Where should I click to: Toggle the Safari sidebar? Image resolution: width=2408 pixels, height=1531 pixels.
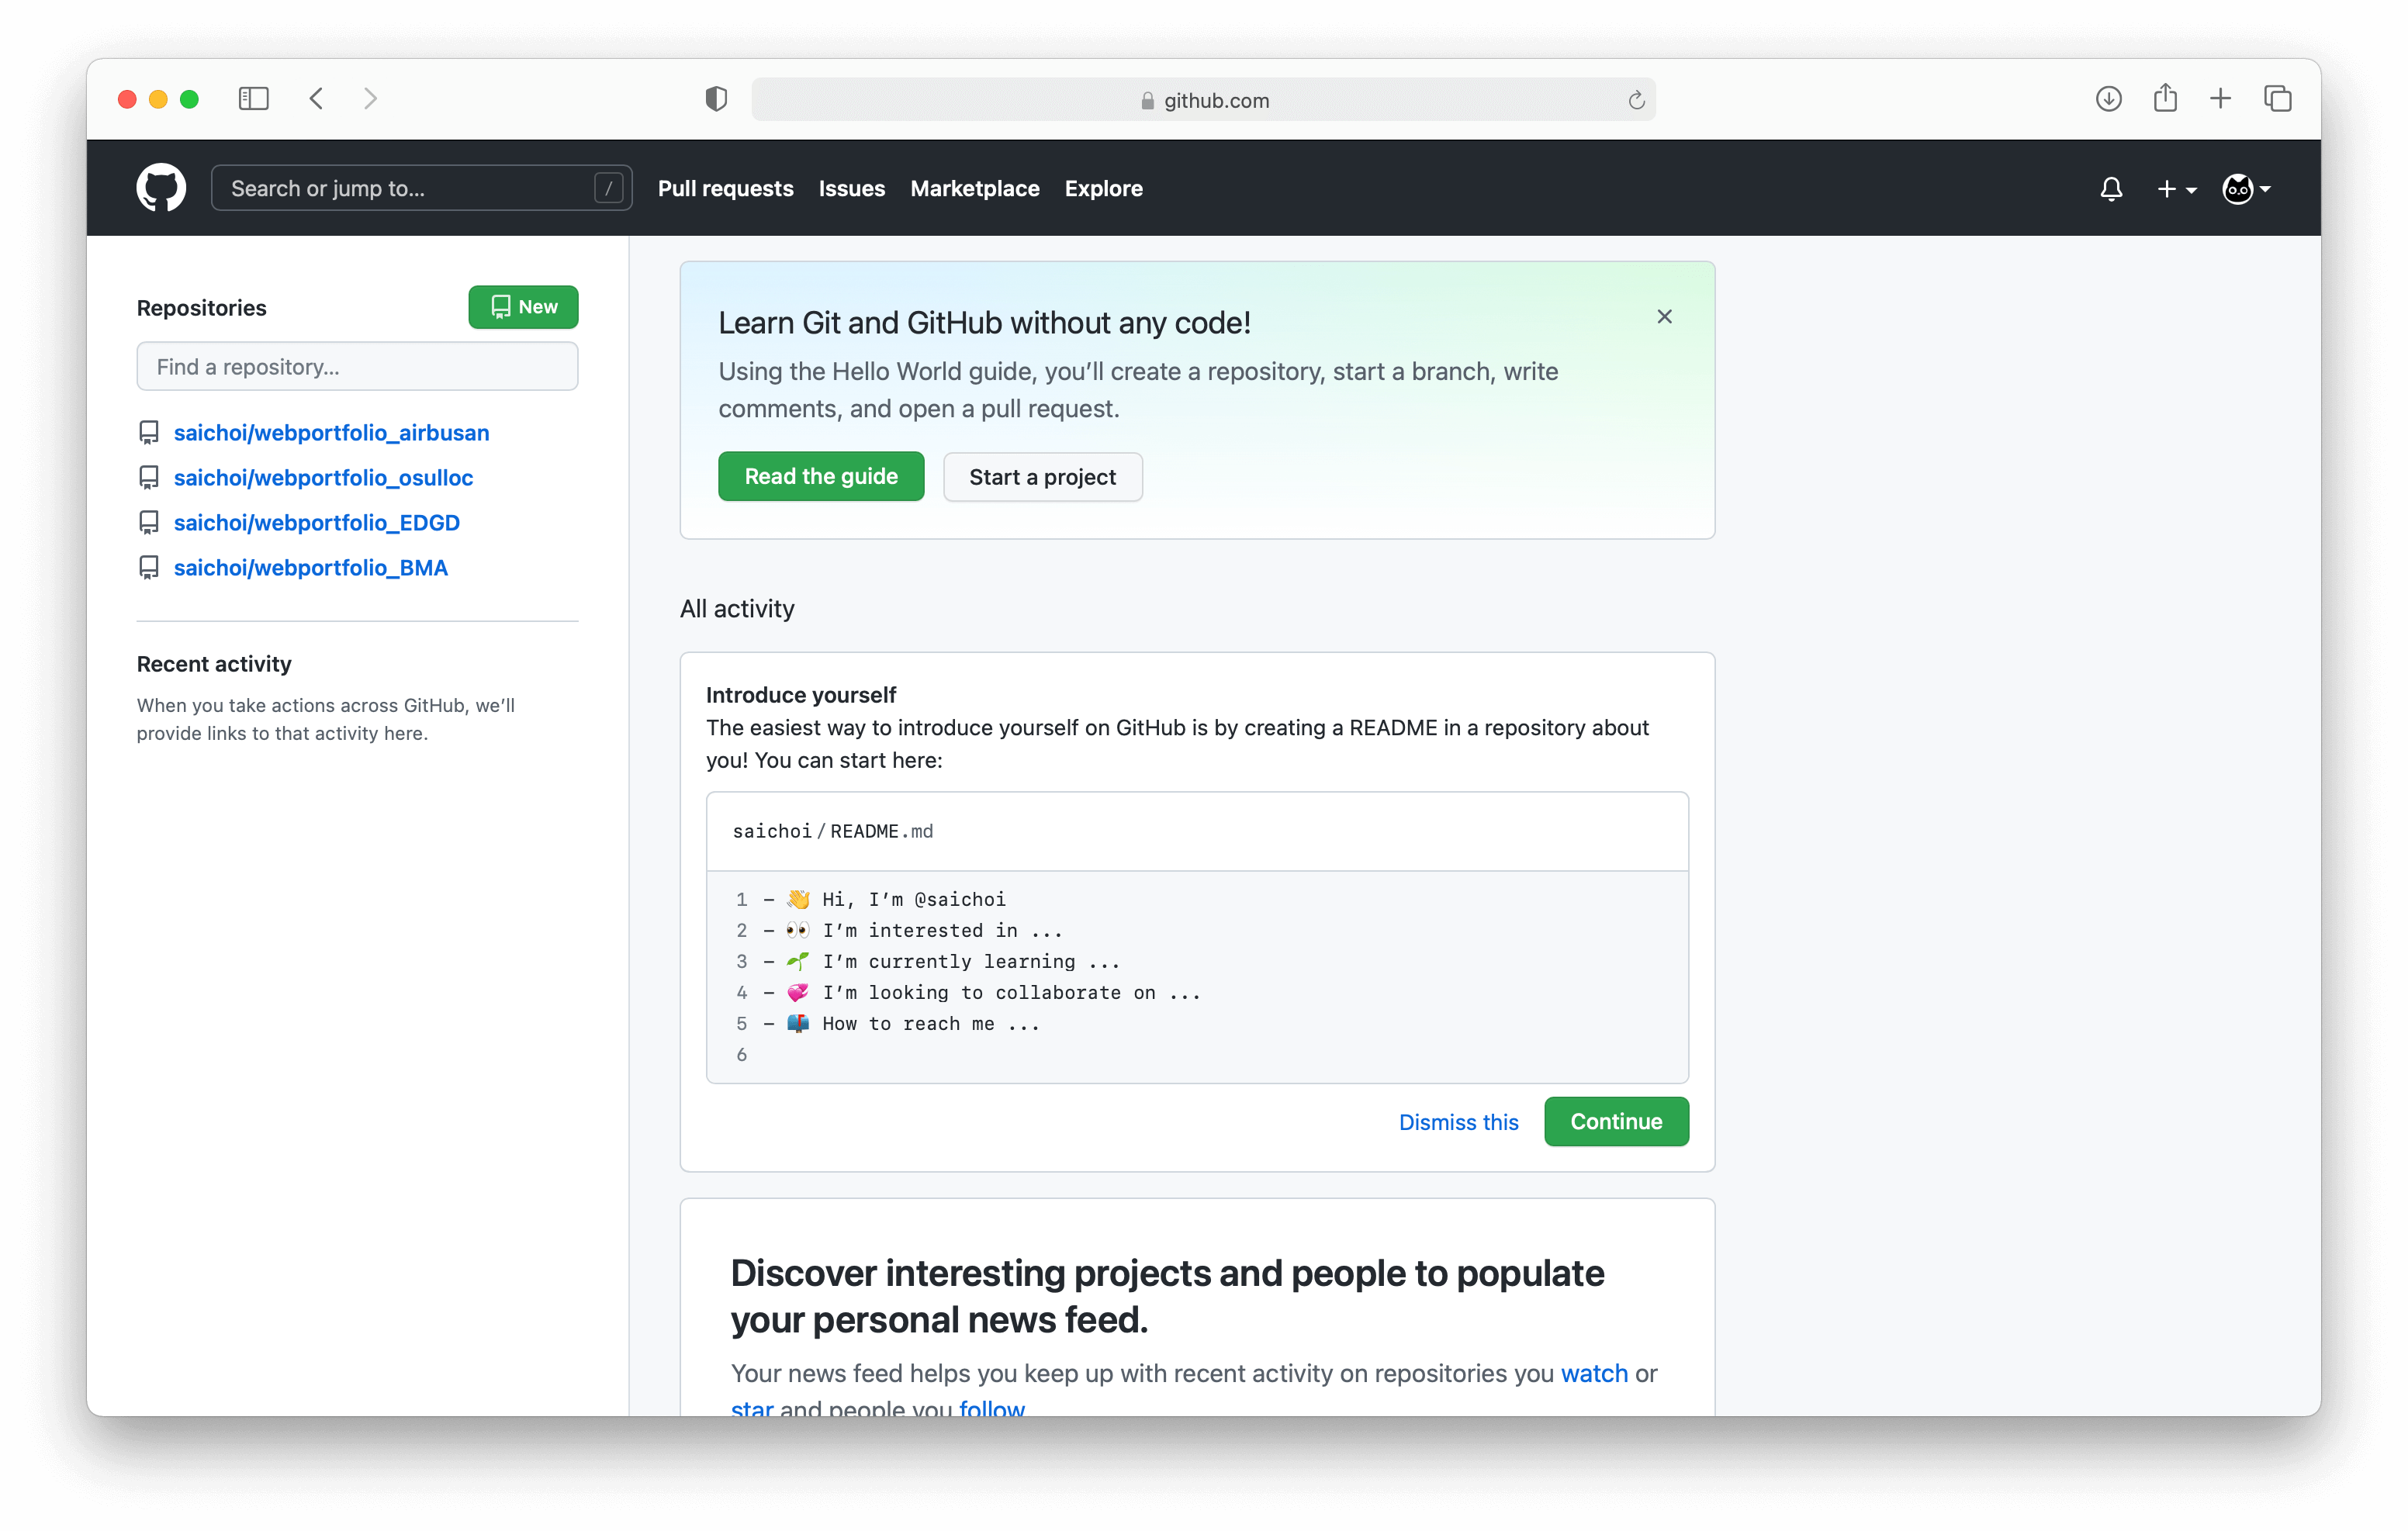coord(254,99)
